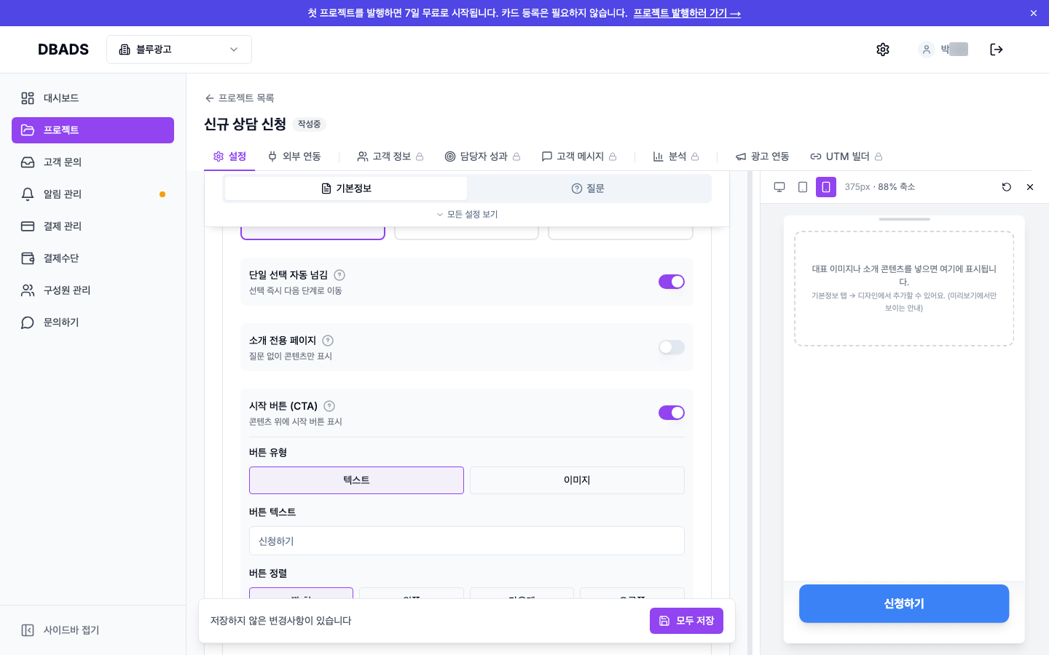Go to 대시보드 in sidebar
The height and width of the screenshot is (655, 1049).
(x=93, y=98)
